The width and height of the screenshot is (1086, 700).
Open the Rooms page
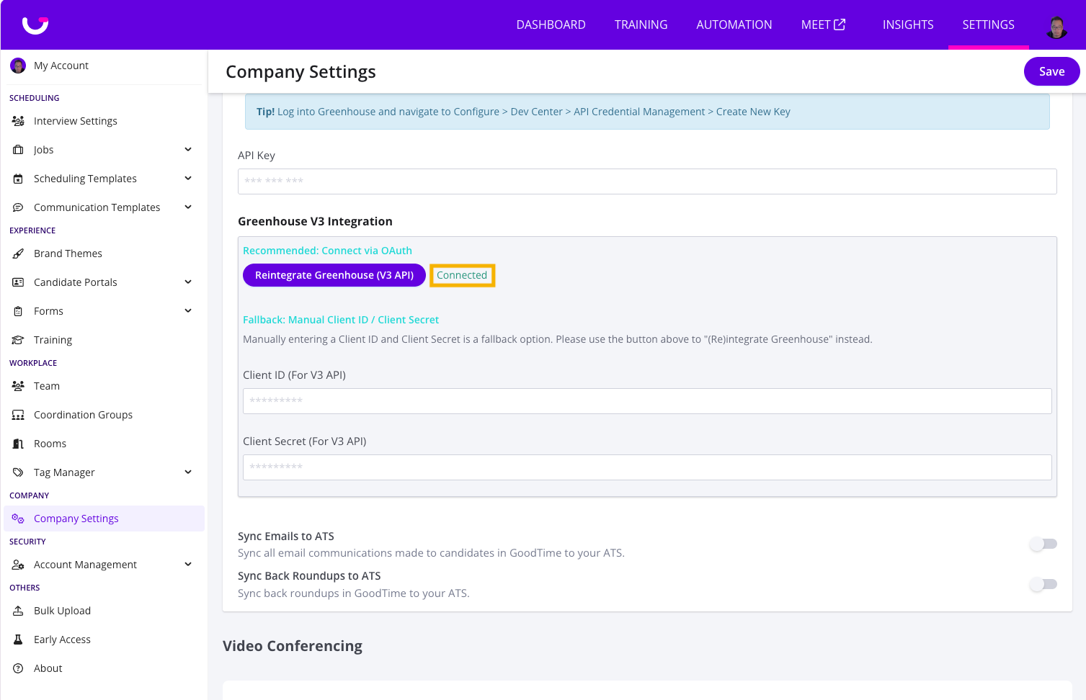click(x=50, y=444)
